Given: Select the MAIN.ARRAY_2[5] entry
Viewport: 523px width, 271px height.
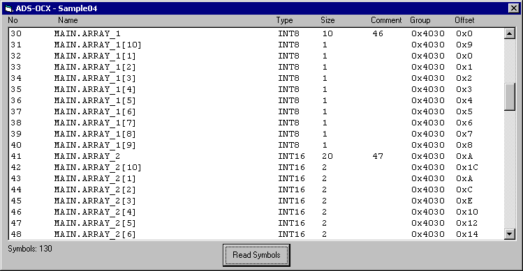Looking at the screenshot, I should 95,223.
